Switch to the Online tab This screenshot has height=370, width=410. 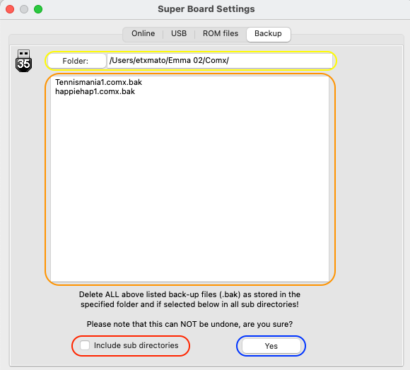143,34
